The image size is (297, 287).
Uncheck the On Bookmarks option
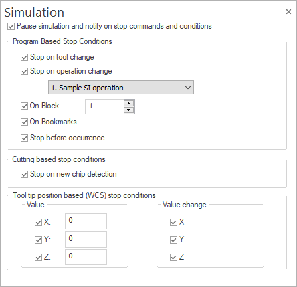coord(24,122)
